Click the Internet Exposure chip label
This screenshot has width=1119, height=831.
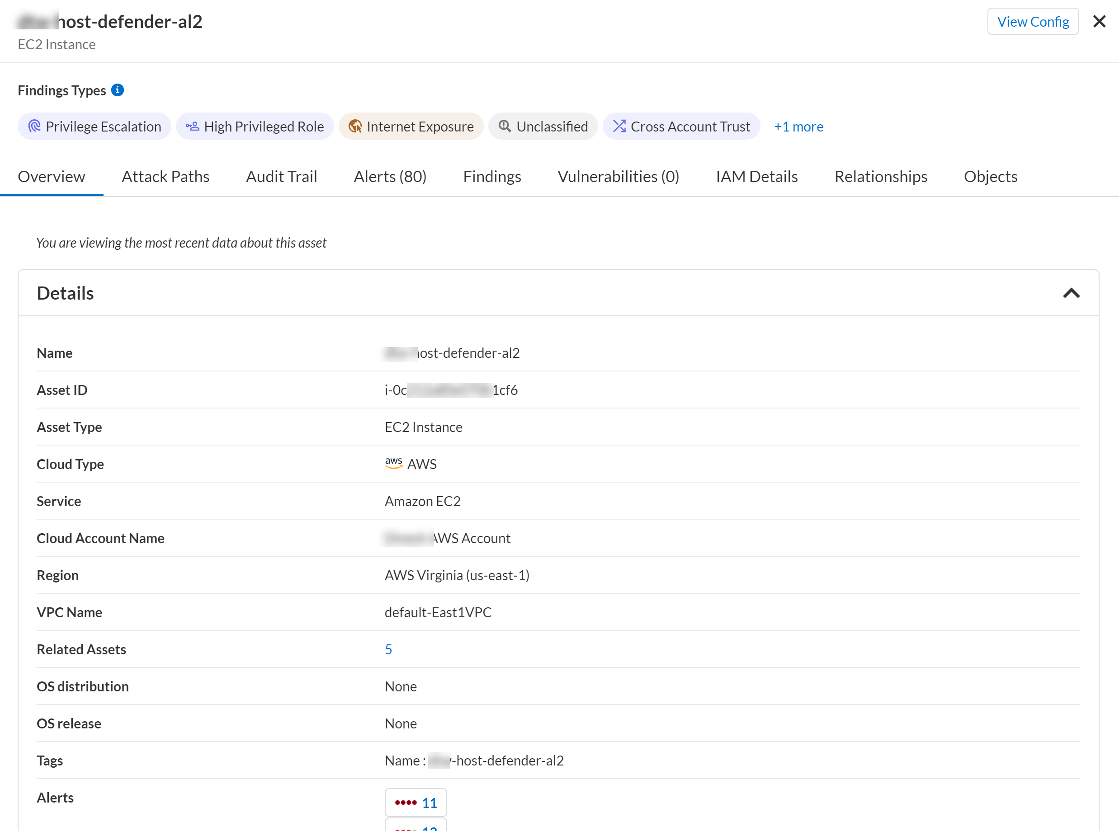pos(420,126)
